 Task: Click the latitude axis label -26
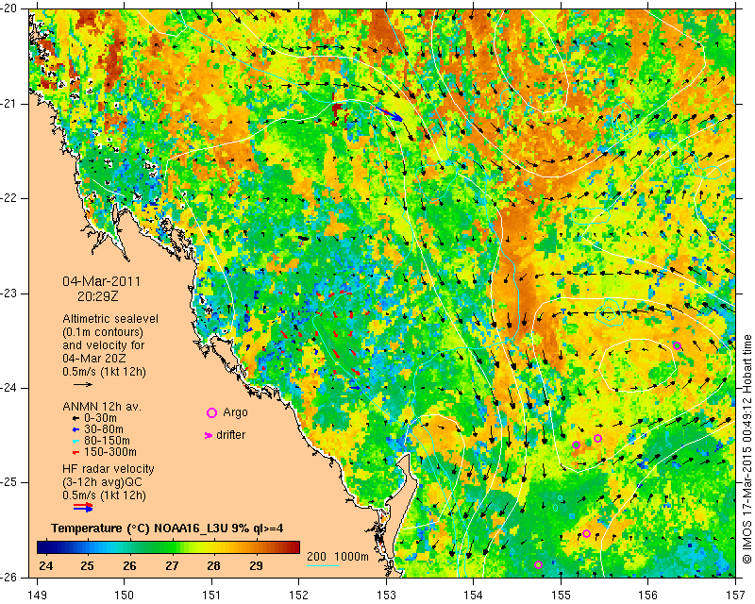pos(10,577)
